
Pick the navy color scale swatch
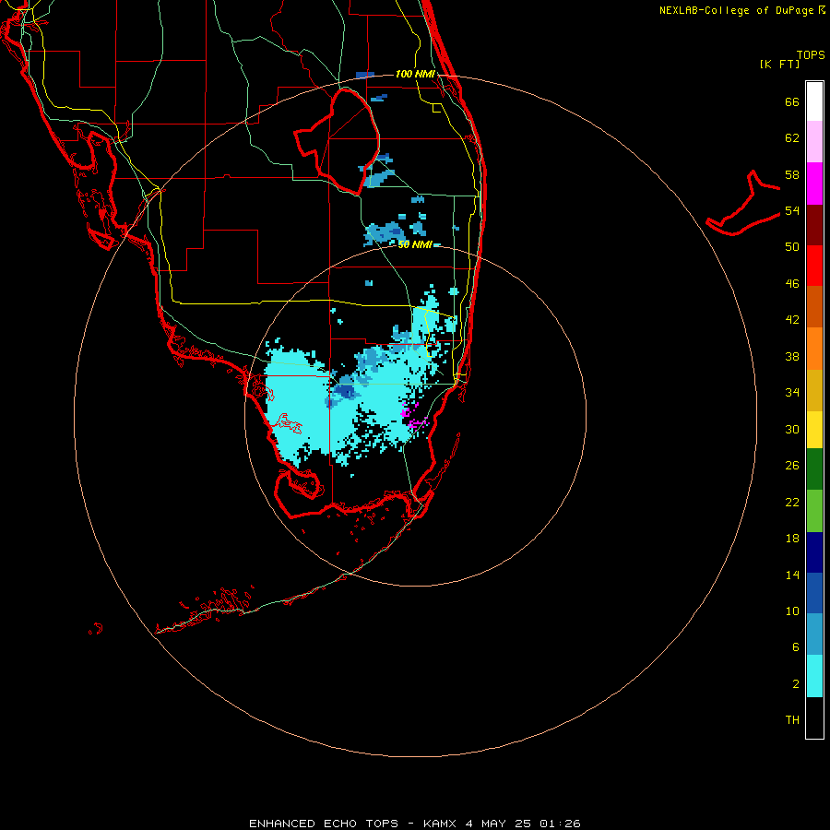pyautogui.click(x=814, y=552)
